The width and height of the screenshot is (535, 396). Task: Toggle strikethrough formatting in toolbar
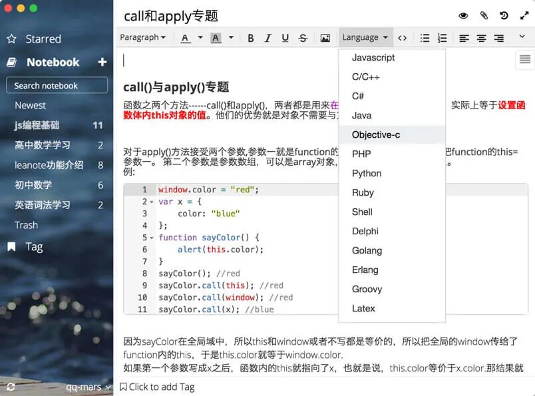tap(303, 38)
